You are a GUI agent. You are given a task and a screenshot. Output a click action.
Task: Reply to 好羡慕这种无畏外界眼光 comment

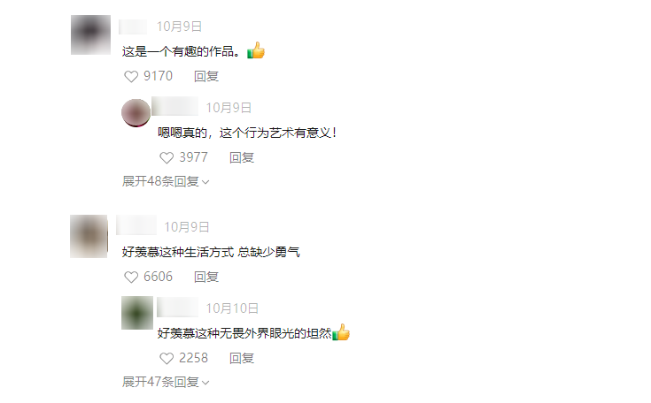point(242,358)
